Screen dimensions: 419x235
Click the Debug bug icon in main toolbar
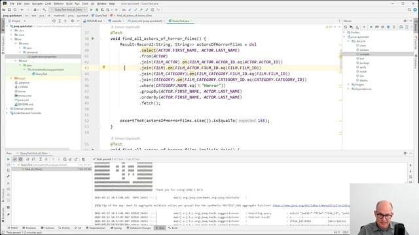pyautogui.click(x=97, y=10)
